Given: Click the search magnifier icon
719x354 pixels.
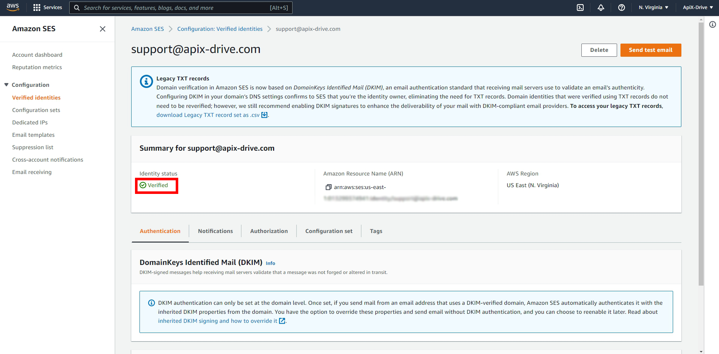Looking at the screenshot, I should tap(77, 8).
